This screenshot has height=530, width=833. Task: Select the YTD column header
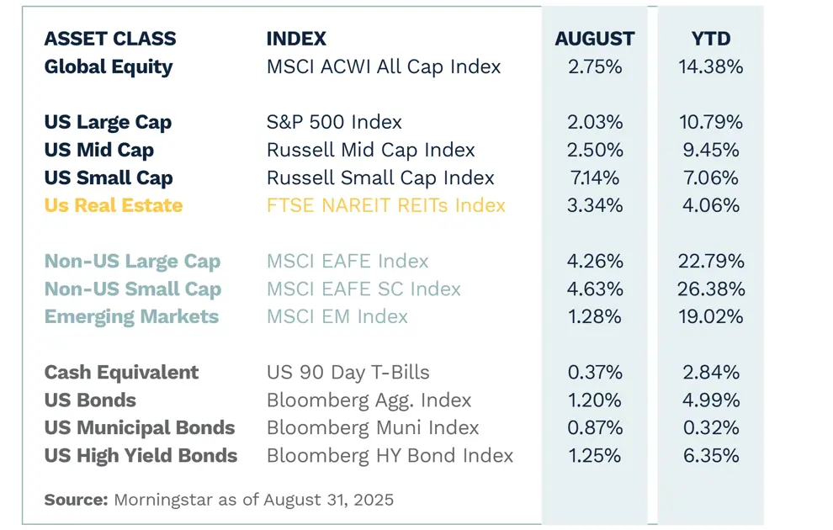711,39
